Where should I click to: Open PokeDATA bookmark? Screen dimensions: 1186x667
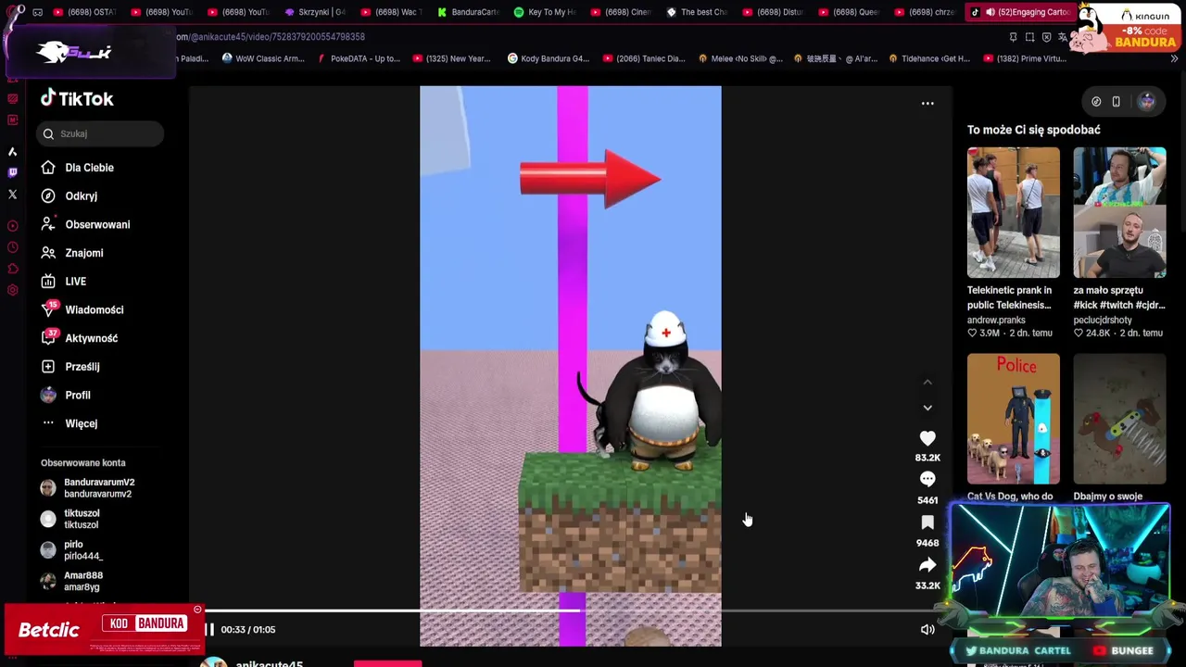[359, 58]
